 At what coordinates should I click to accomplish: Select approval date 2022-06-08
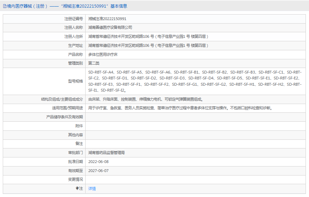(x=98, y=162)
